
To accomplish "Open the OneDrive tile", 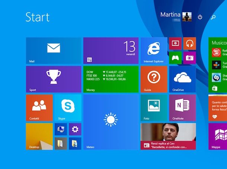I will tap(182, 79).
